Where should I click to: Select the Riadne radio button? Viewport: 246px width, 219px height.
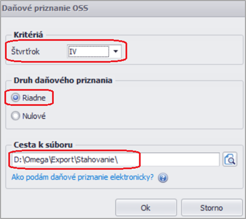[15, 97]
